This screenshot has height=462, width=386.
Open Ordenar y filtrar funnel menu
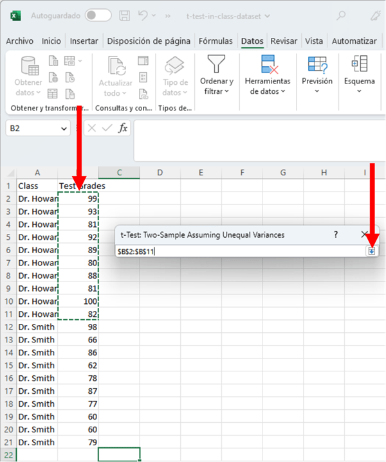216,76
